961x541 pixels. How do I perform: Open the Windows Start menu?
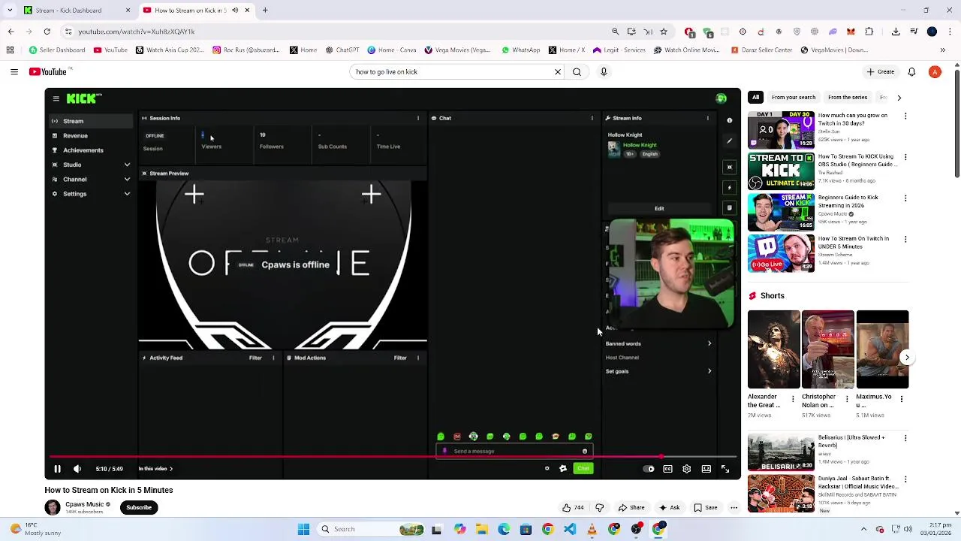click(x=303, y=530)
